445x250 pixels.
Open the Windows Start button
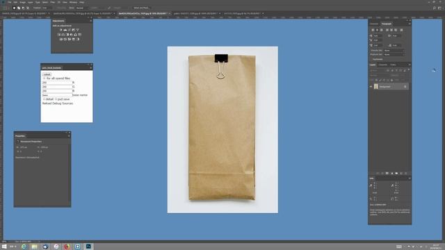(x=4, y=247)
